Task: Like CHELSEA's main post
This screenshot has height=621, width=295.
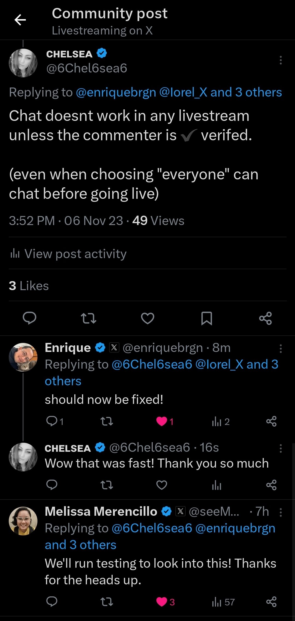Action: click(x=148, y=318)
